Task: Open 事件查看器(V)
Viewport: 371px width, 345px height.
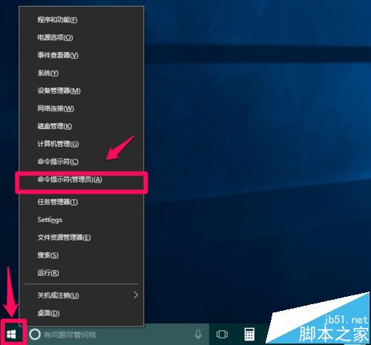Action: point(82,55)
